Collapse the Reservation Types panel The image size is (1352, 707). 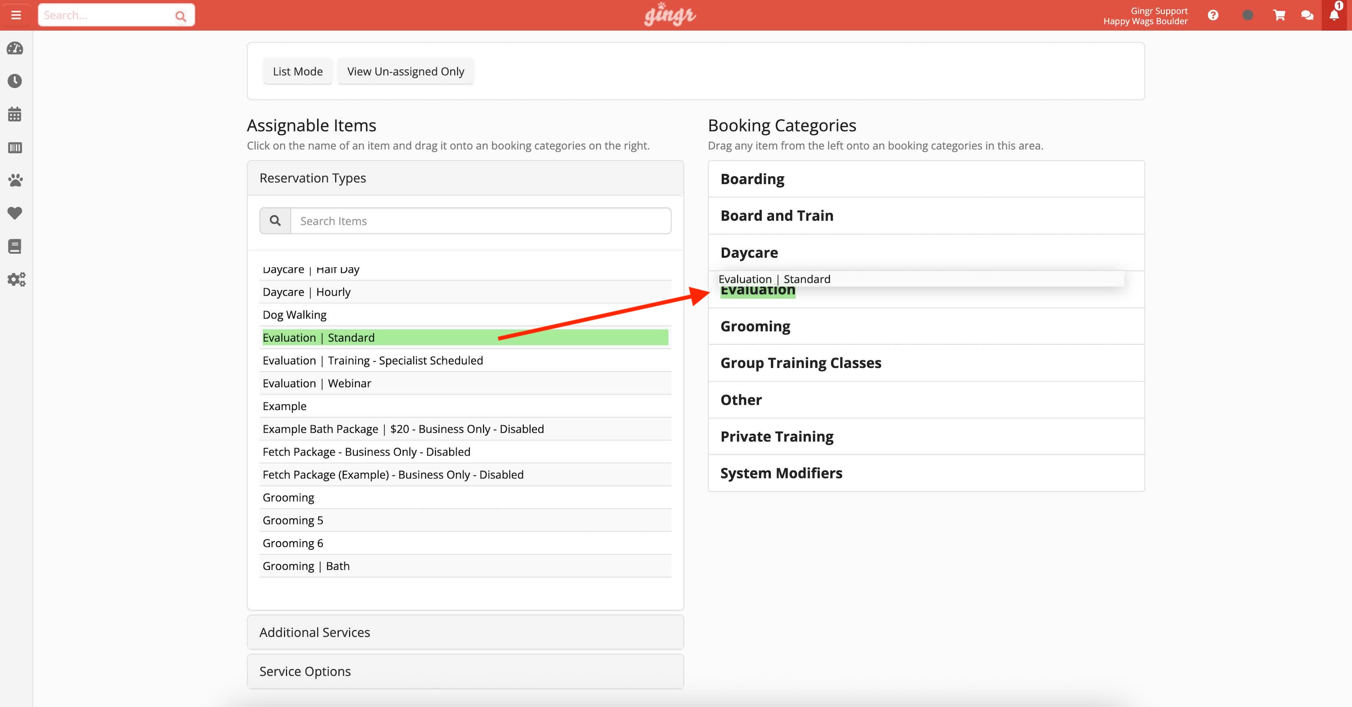click(x=465, y=178)
